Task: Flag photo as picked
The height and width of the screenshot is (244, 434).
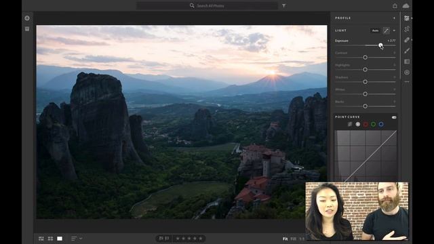Action: pos(161,238)
